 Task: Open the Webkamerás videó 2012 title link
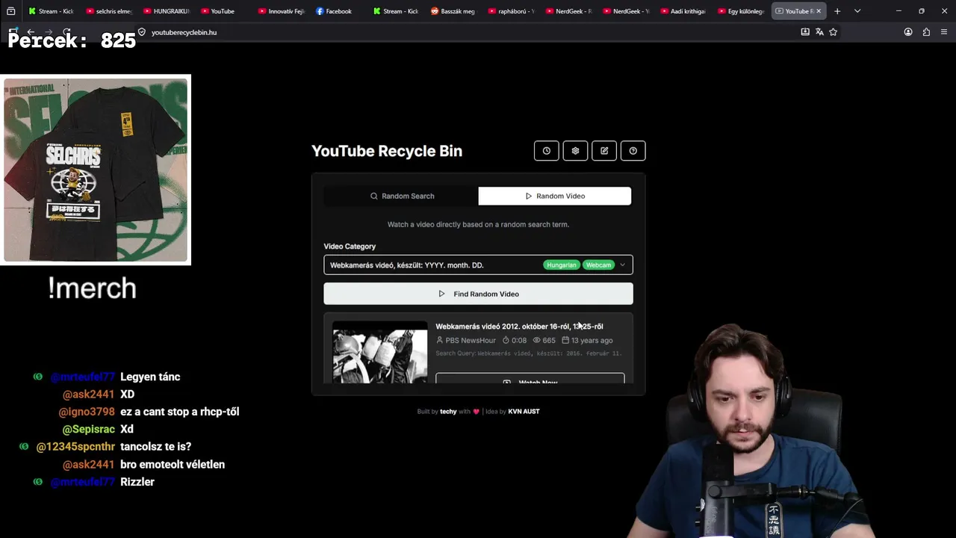[519, 327]
